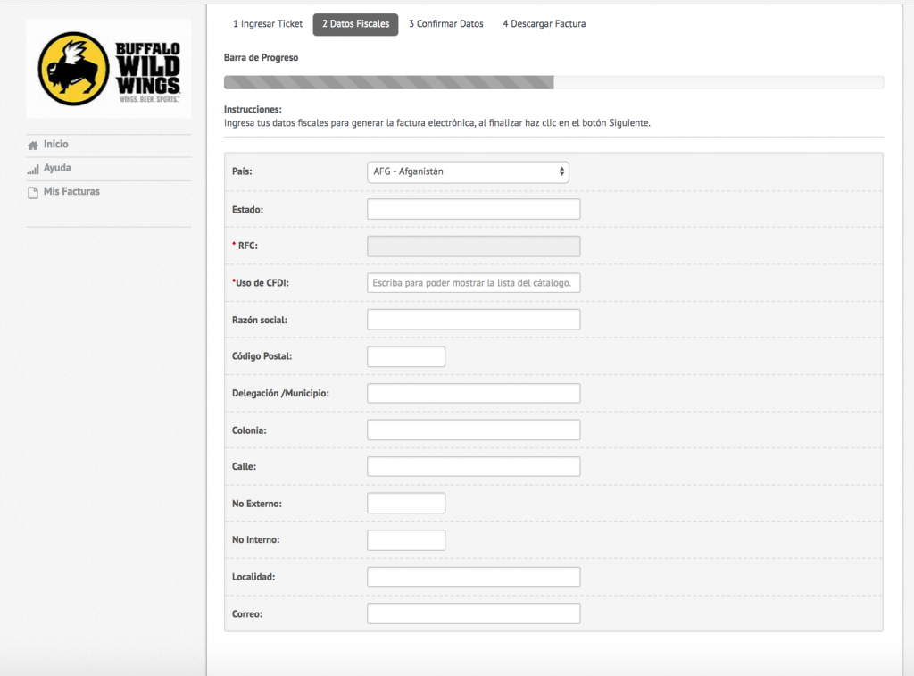Click the Ayuda bar-chart icon
Image resolution: width=914 pixels, height=676 pixels.
[x=33, y=169]
